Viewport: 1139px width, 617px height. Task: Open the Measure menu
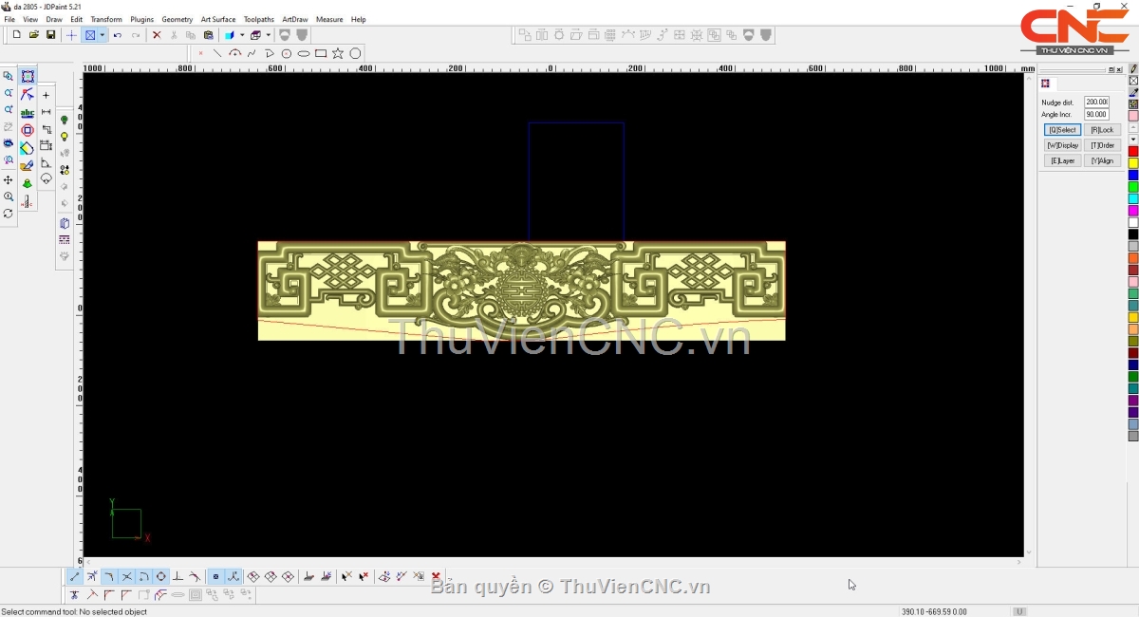[329, 19]
